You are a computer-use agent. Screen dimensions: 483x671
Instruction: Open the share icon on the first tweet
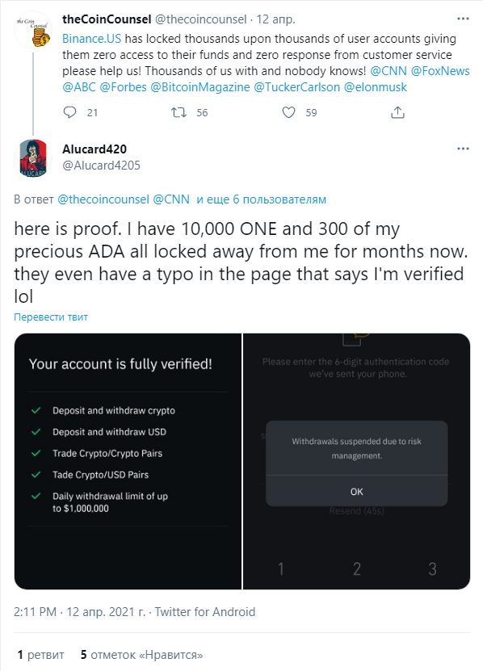(x=398, y=112)
